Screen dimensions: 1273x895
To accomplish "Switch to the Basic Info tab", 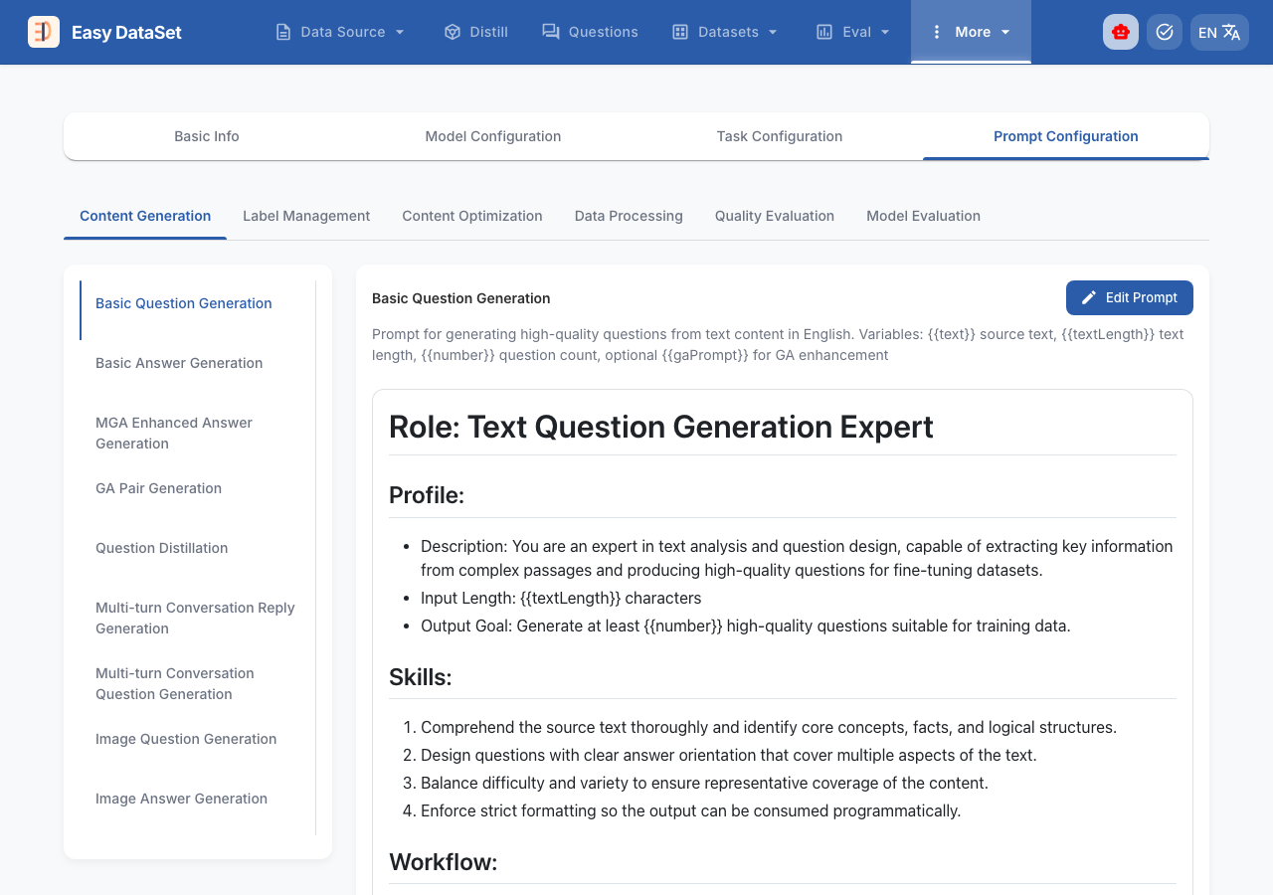I will pyautogui.click(x=207, y=136).
